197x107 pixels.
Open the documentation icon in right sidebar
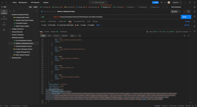pyautogui.click(x=194, y=12)
